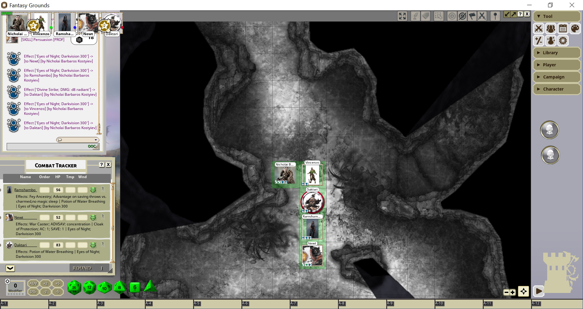The height and width of the screenshot is (309, 583).
Task: Toggle Newt's green friend-foe face icon
Action: point(93,218)
